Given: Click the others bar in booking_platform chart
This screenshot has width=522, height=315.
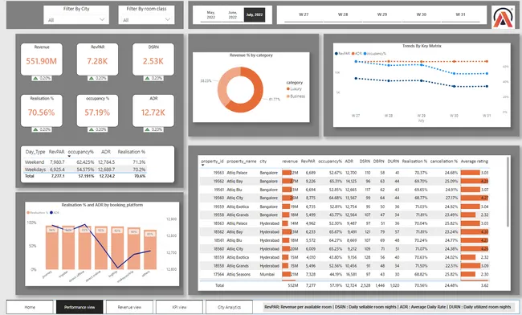Looking at the screenshot, I should click(150, 249).
